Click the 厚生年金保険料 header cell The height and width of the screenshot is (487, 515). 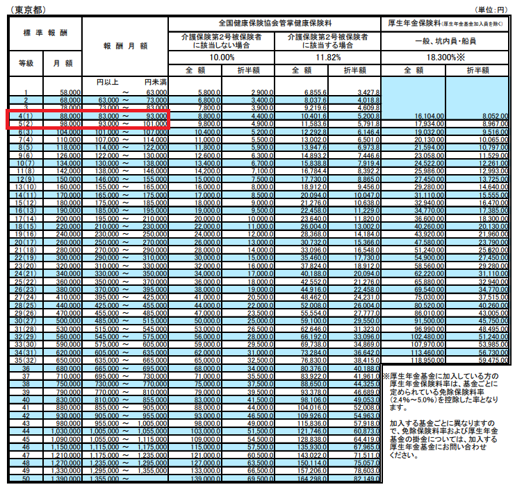(x=445, y=23)
